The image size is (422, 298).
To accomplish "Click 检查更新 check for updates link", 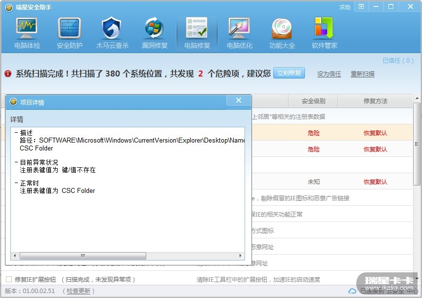I will tap(78, 291).
